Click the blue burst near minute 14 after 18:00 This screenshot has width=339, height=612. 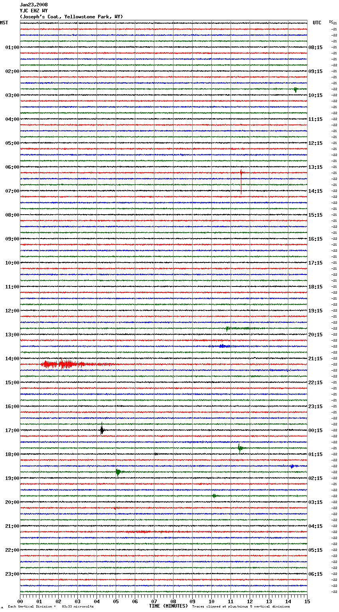(292, 466)
